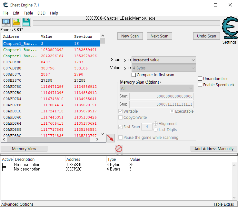Image resolution: width=238 pixels, height=207 pixels.
Task: Select result row with value 2042296164
Action: [x=51, y=56]
